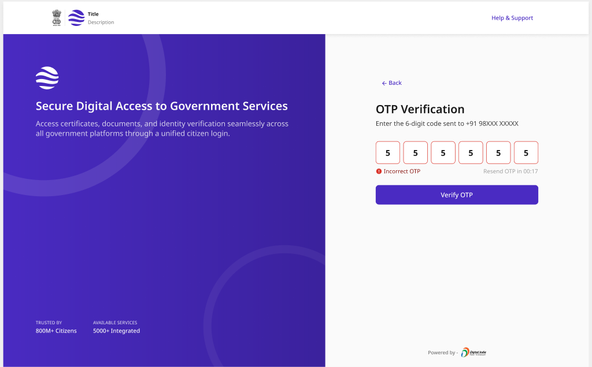
Task: Focus the sixth OTP digit box
Action: pyautogui.click(x=526, y=152)
